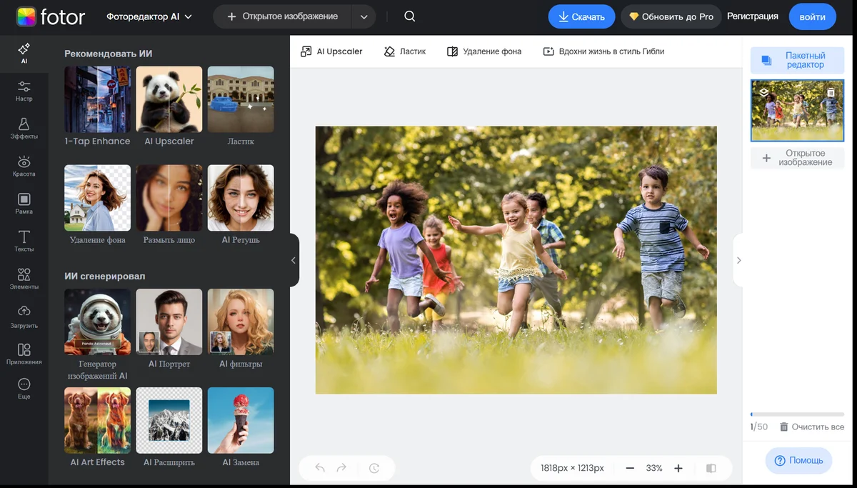Open the AI Ретушь tool card
The width and height of the screenshot is (857, 488).
click(x=241, y=205)
